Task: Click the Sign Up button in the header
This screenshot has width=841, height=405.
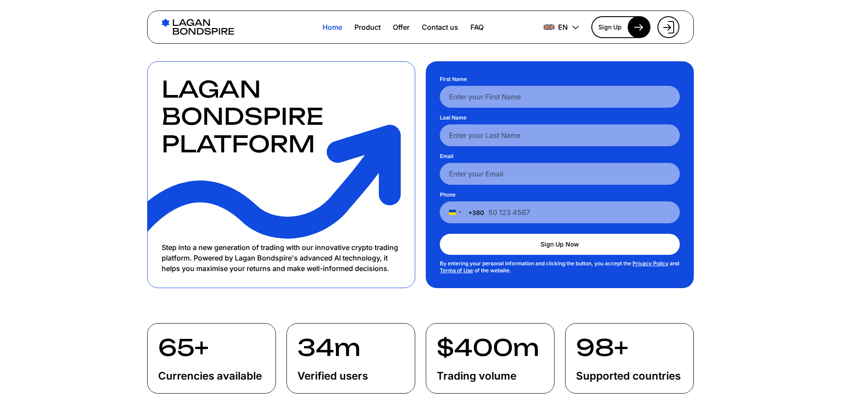Action: point(610,27)
